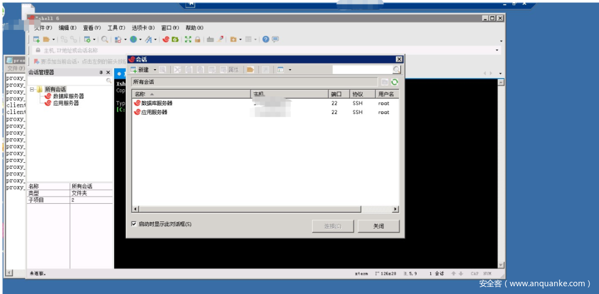Select 应用服务器 in session manager tree
Viewport: 599px width, 294px height.
pyautogui.click(x=65, y=103)
